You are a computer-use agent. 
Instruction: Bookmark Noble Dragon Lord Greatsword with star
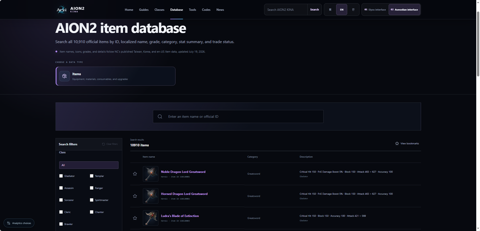(x=135, y=174)
